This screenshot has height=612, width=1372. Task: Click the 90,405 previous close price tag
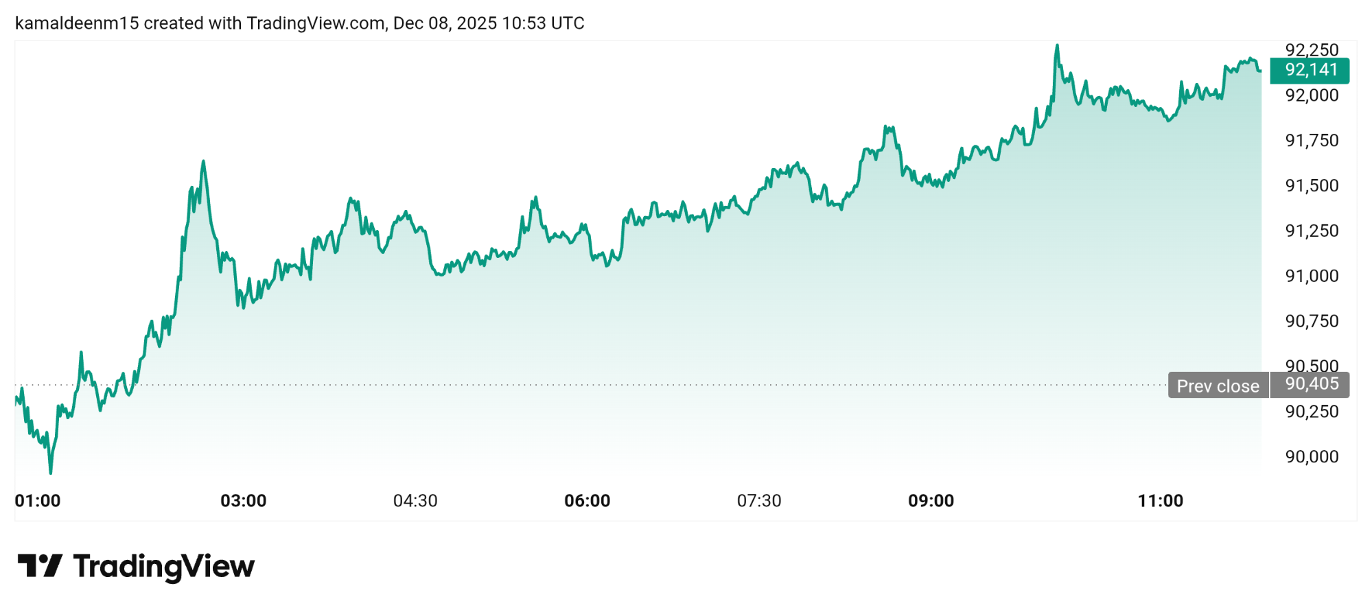1311,384
